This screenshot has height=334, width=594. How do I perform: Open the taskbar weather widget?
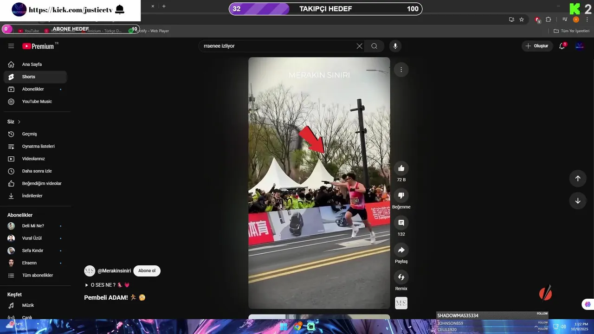(x=18, y=326)
